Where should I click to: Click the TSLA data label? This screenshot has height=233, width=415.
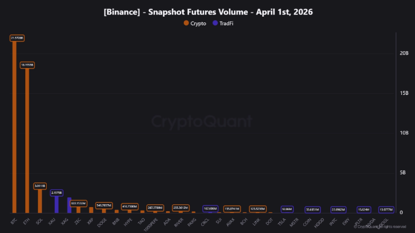click(287, 209)
